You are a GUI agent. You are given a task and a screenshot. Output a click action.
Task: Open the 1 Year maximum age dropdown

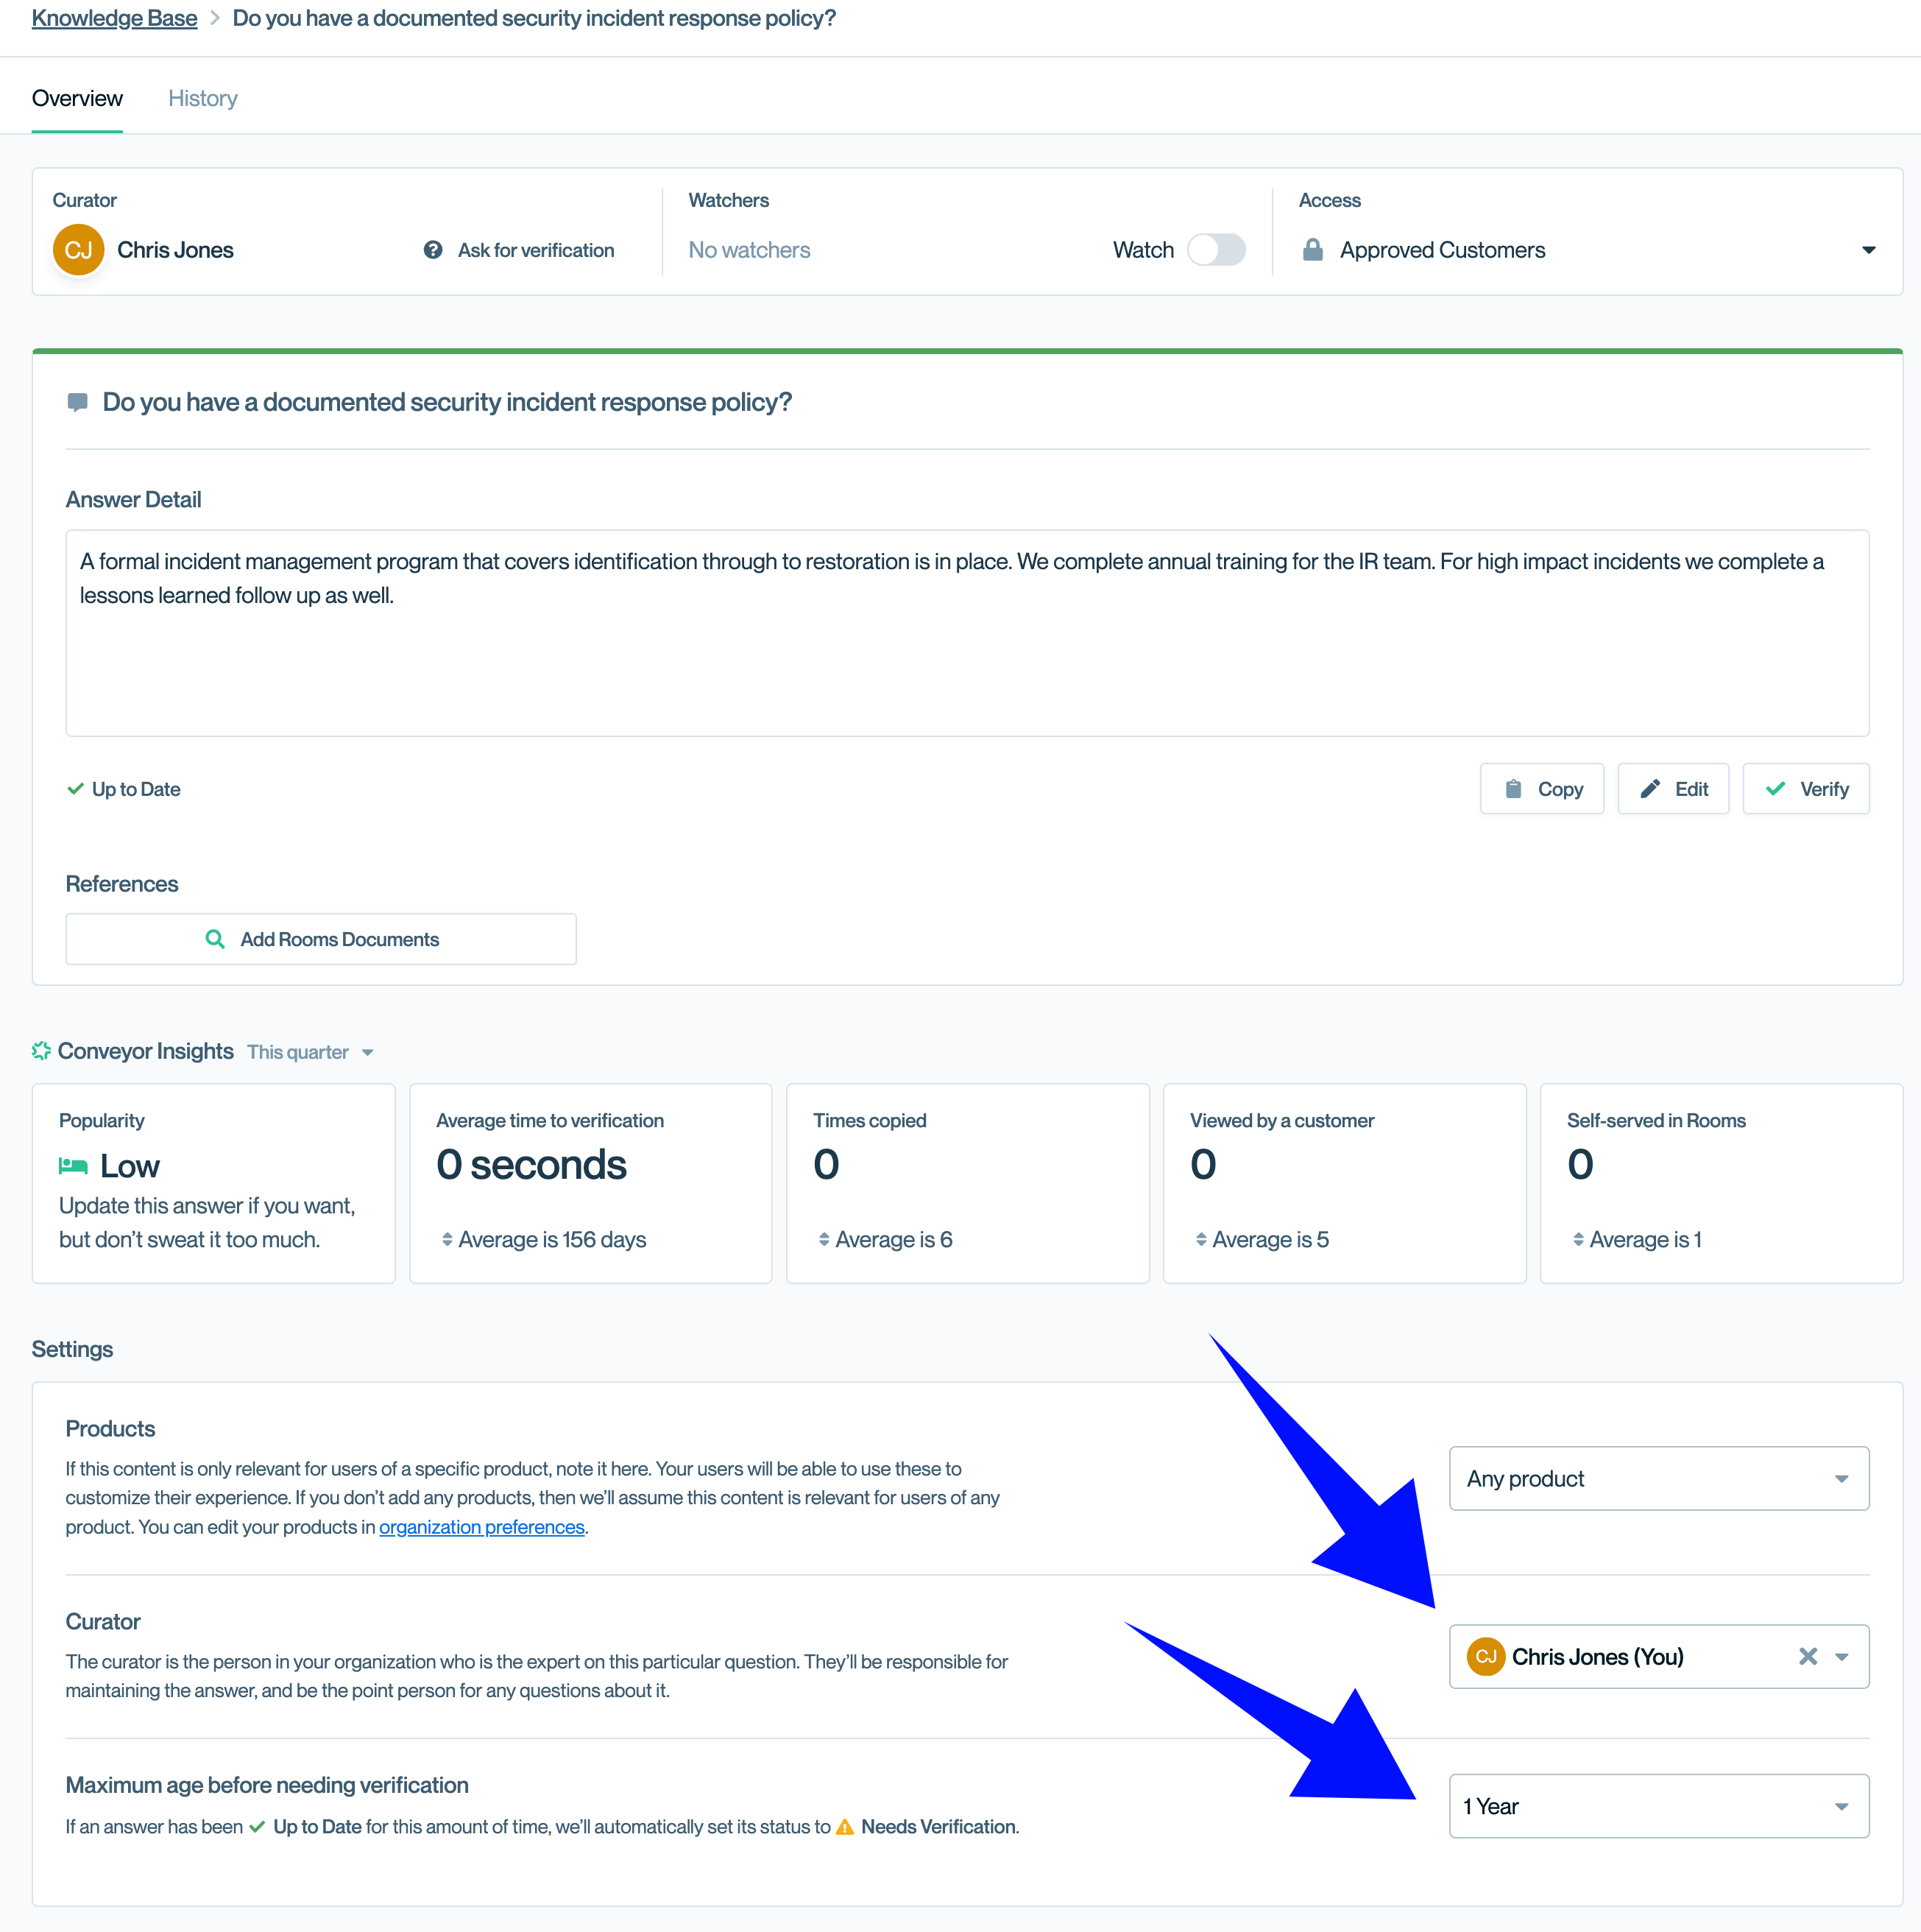(1658, 1806)
